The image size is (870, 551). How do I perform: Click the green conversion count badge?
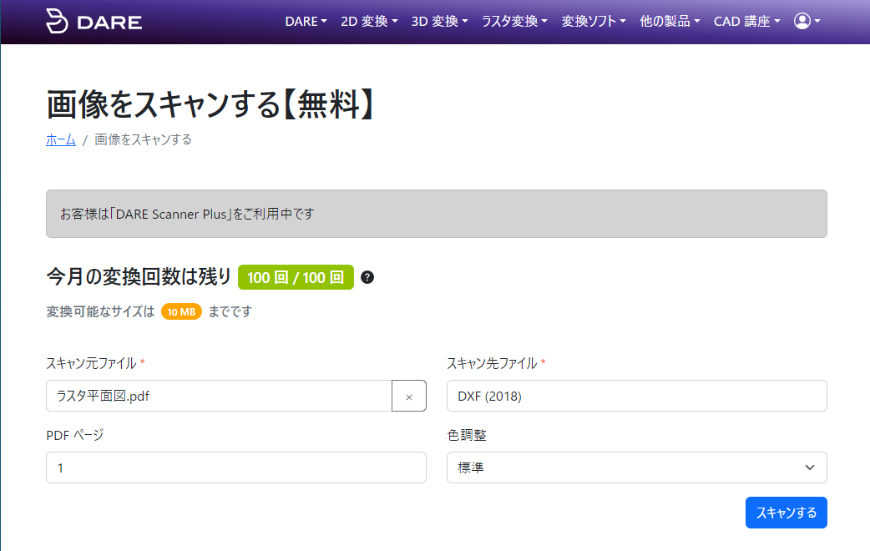coord(296,277)
